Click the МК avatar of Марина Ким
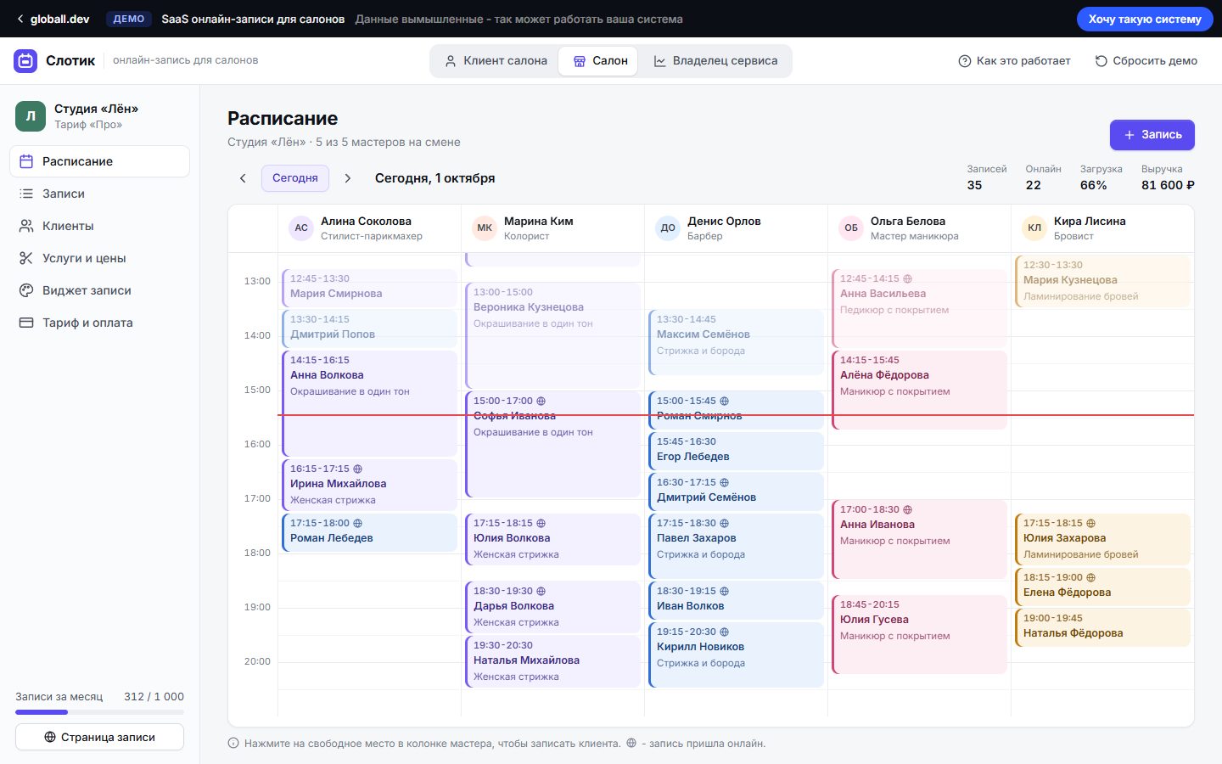Viewport: 1222px width, 764px height. [485, 228]
